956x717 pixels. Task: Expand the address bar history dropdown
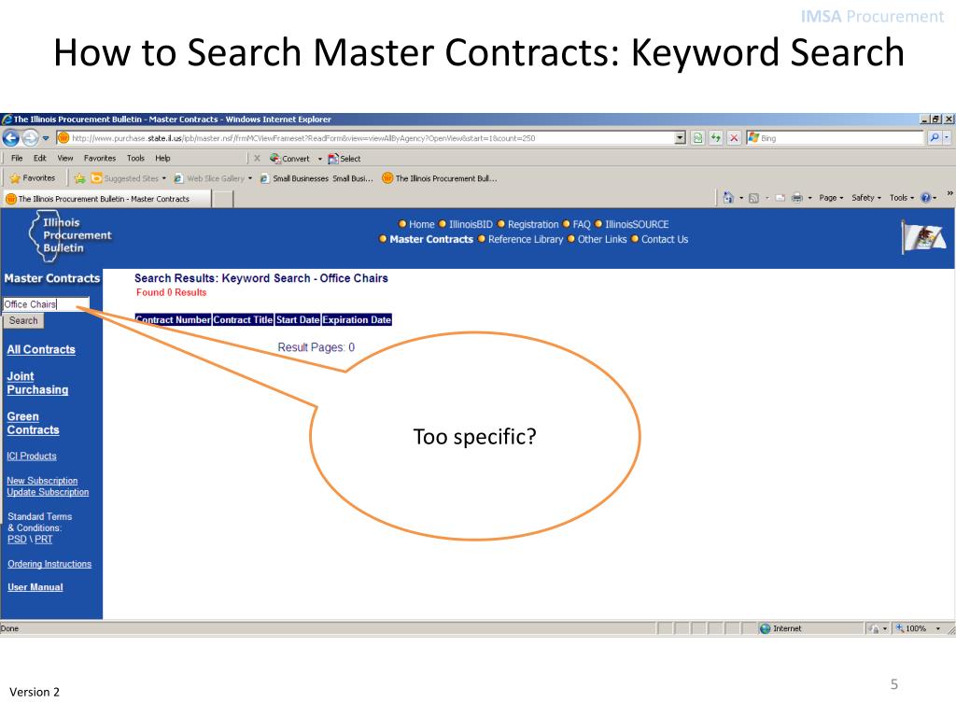(x=681, y=138)
